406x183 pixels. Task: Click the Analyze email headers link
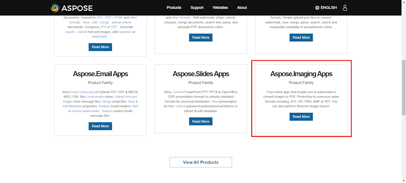tap(104, 106)
